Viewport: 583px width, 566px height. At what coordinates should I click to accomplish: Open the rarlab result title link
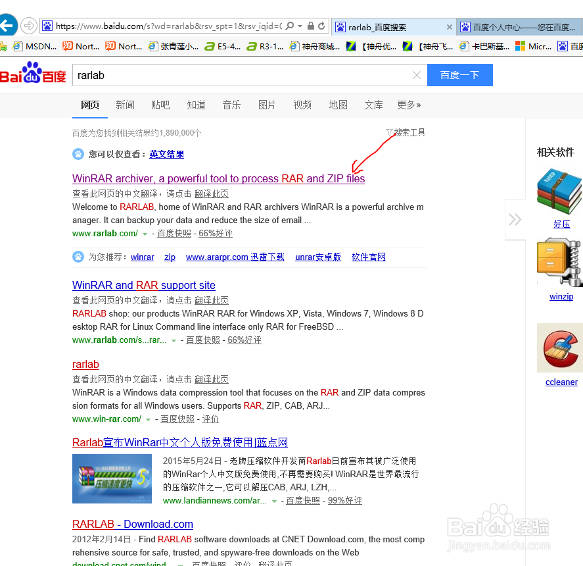pos(85,364)
